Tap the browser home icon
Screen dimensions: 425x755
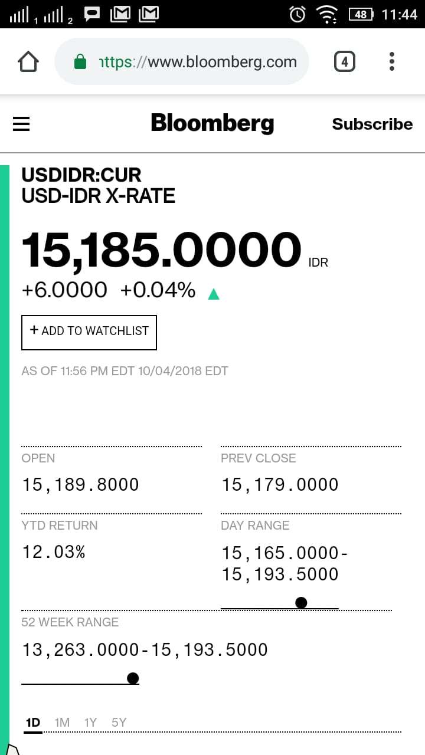(29, 62)
